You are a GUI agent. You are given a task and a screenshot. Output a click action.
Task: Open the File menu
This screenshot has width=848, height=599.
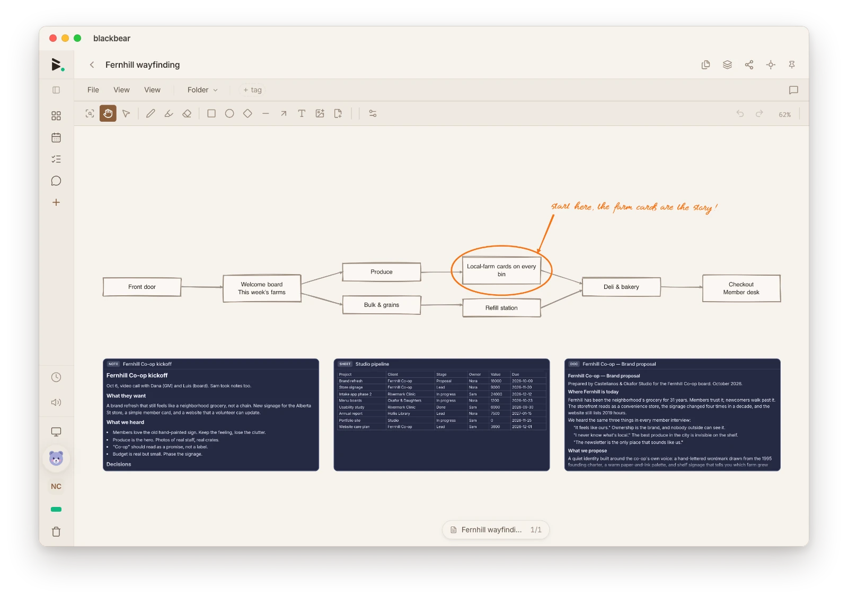click(93, 90)
